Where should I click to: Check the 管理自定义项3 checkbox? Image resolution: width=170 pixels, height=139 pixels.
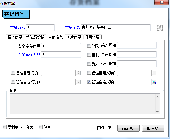[13, 82]
